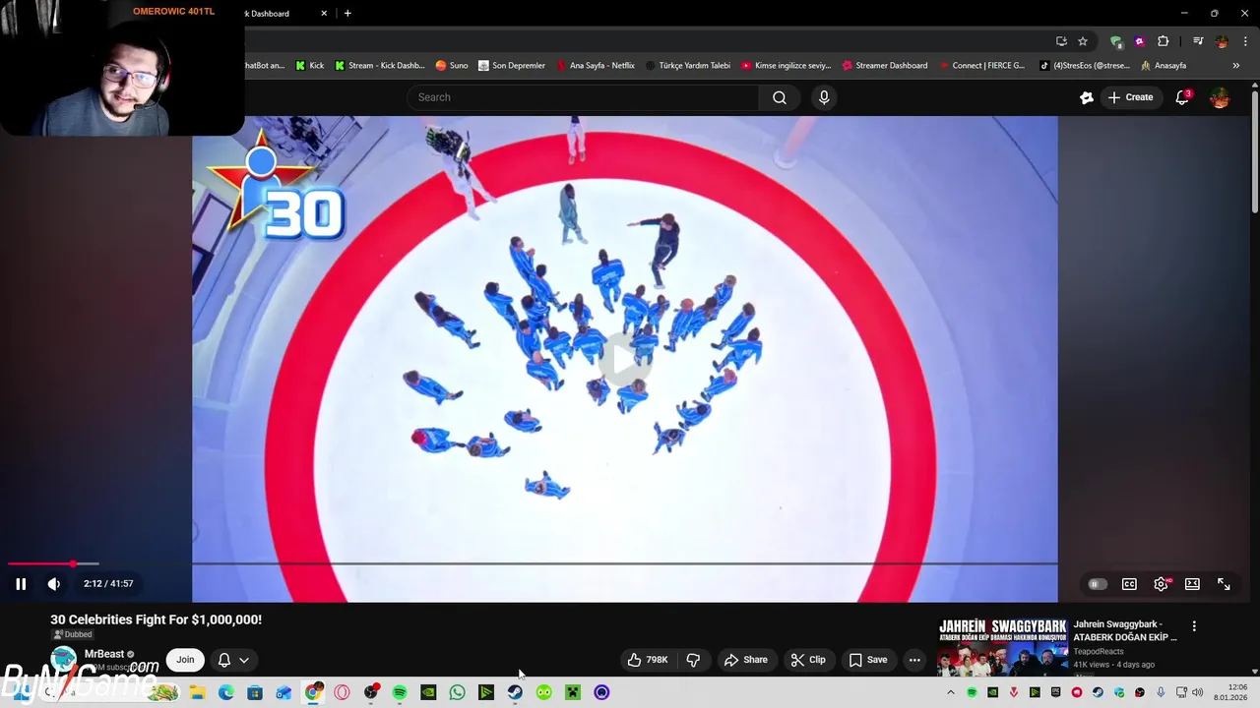Open Ana Sayfa - Netflix bookmark
The image size is (1260, 708).
pos(596,66)
